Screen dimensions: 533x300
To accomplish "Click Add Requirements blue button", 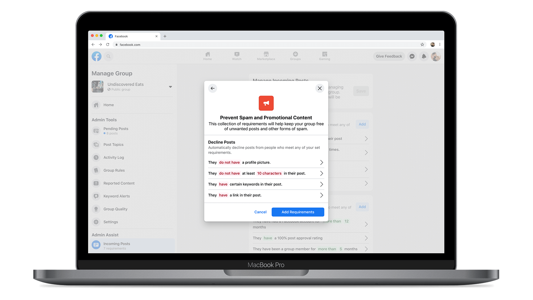I will pos(298,212).
